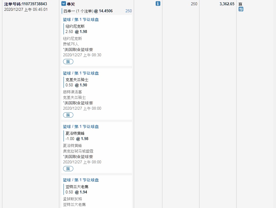The height and width of the screenshot is (208, 276).
Task: Open 篮球 / 第 1 节让球盘 link for 克里夫兰骑士
Action: click(x=81, y=73)
